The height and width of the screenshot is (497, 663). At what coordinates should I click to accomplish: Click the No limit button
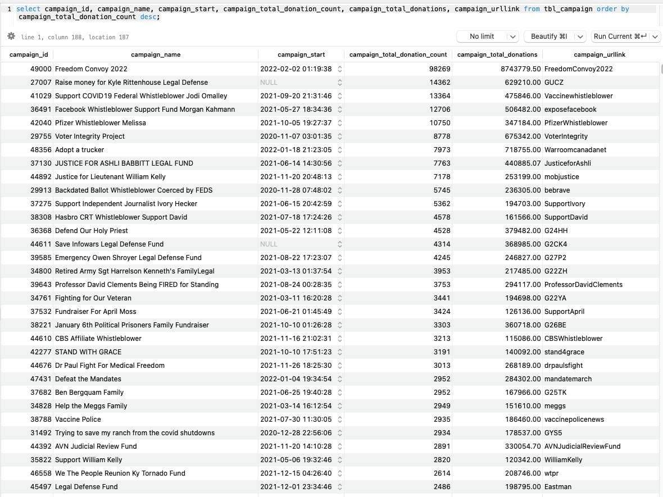[x=482, y=37]
